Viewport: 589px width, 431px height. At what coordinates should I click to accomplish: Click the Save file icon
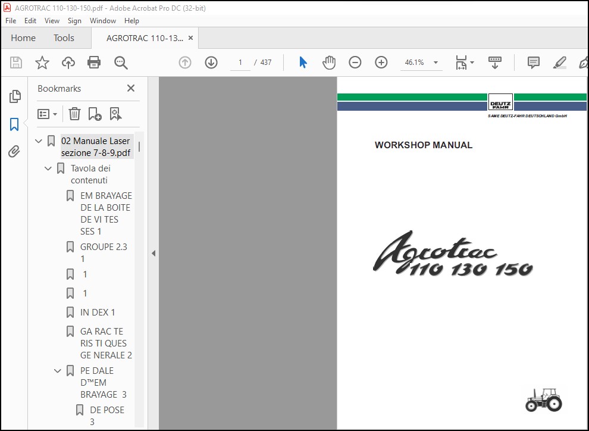coord(16,63)
